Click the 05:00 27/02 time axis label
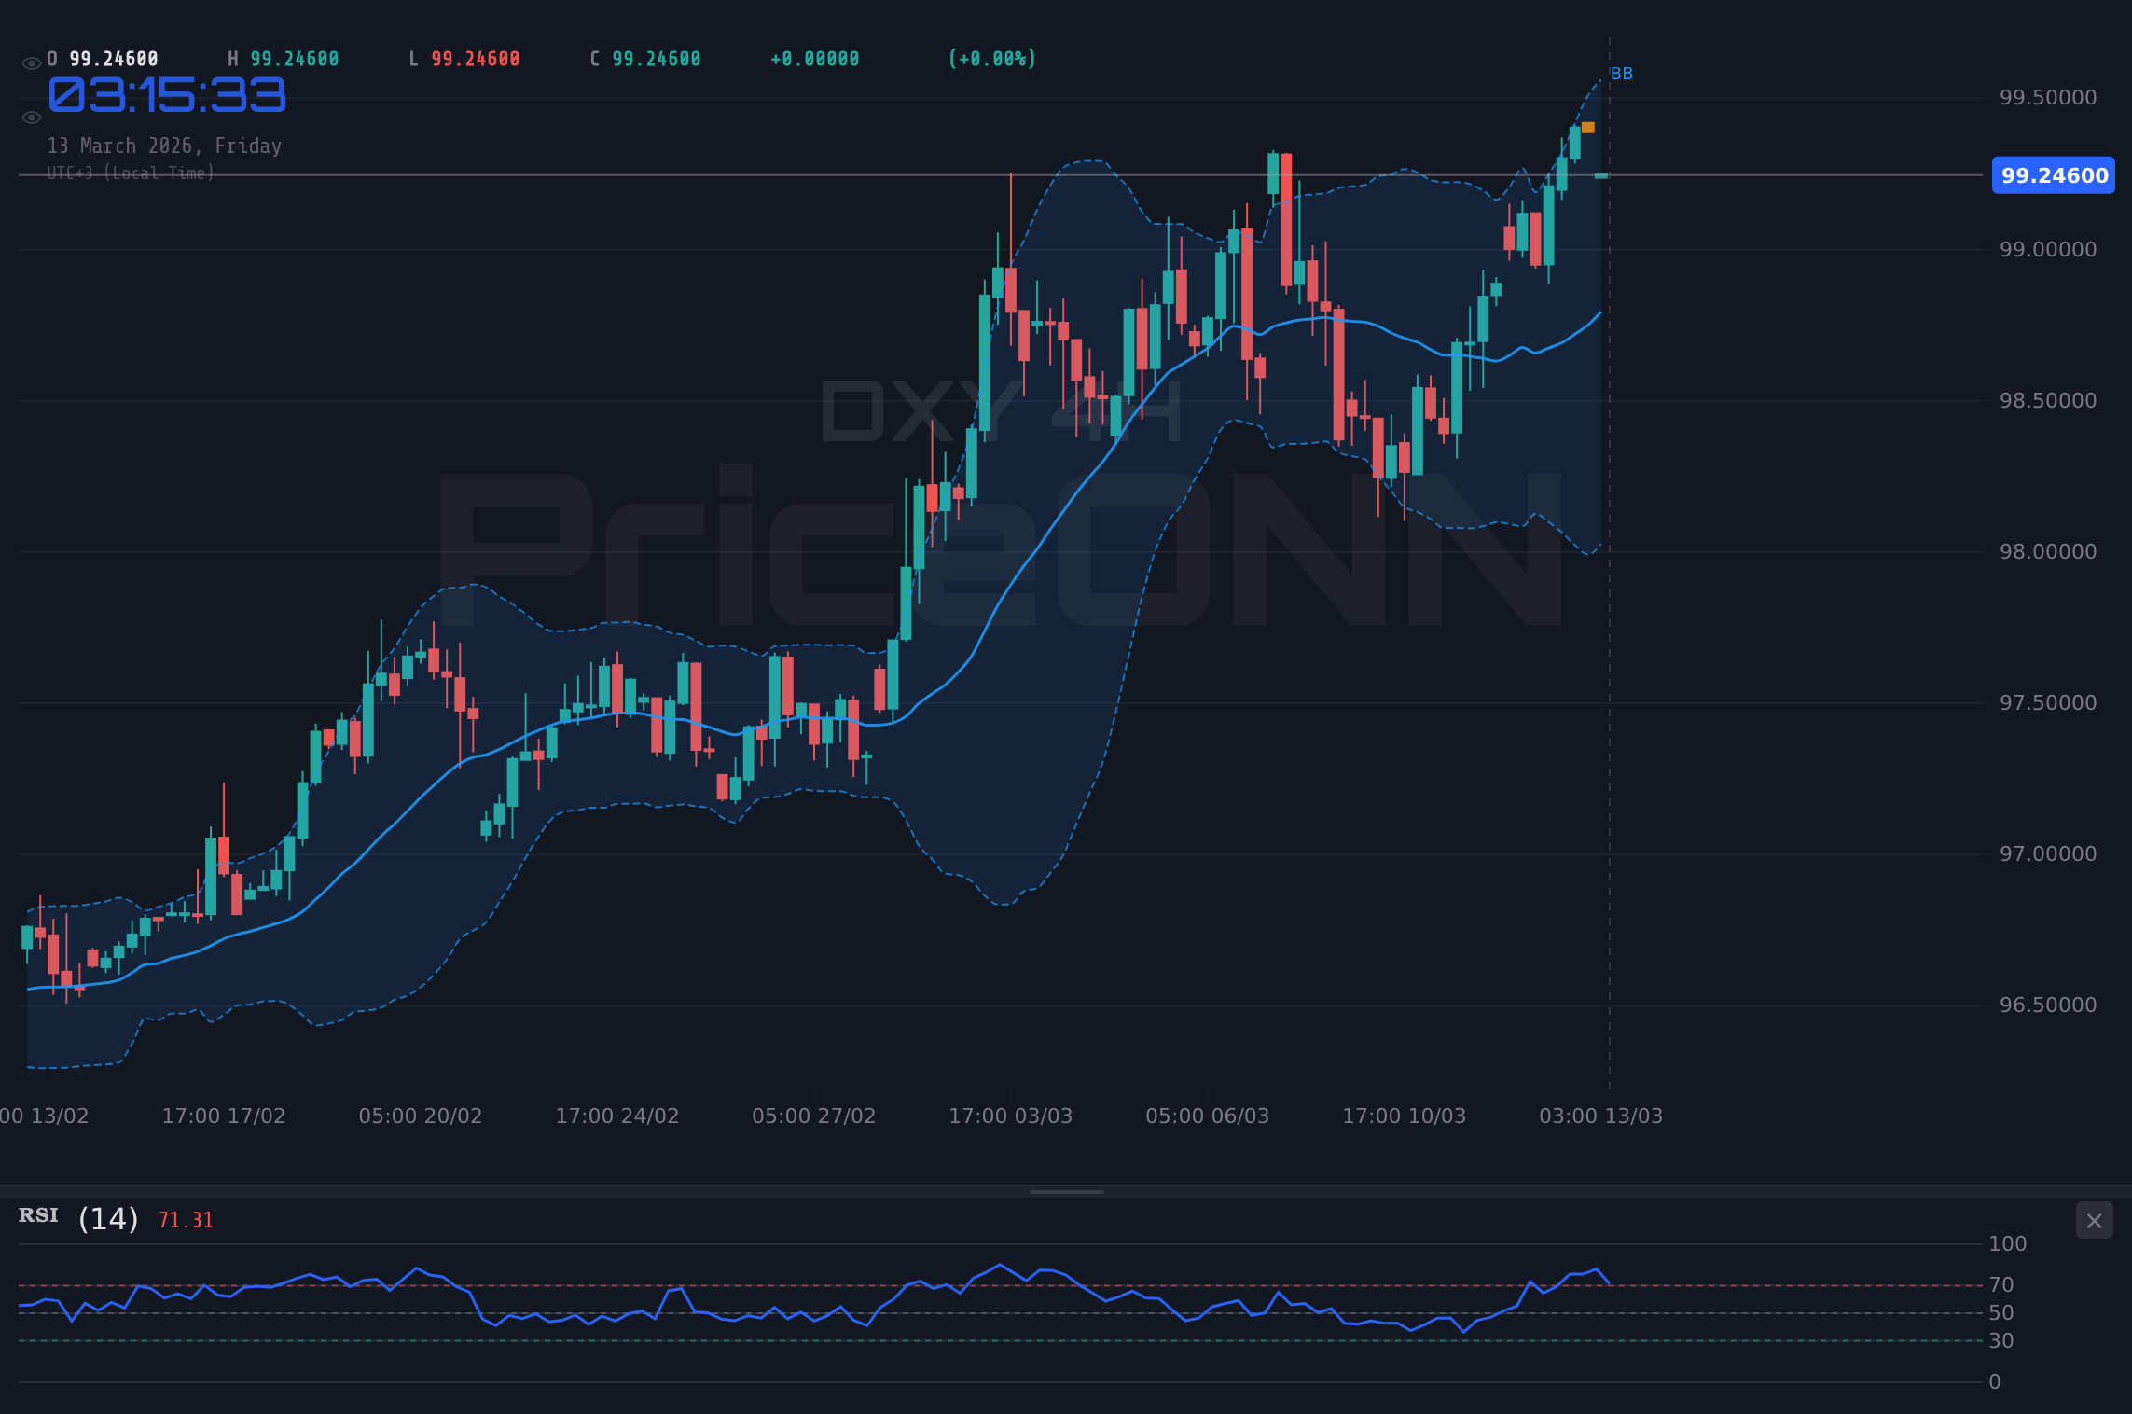The image size is (2132, 1414). click(x=814, y=1116)
